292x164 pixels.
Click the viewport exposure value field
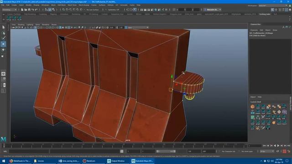[111, 27]
